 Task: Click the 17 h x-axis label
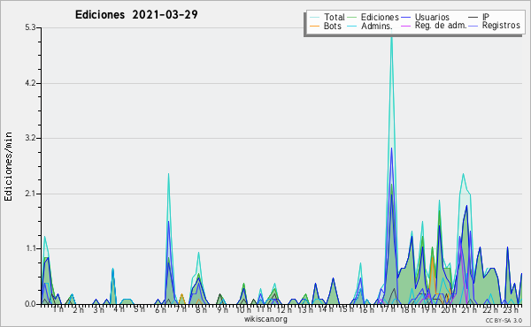coord(388,309)
